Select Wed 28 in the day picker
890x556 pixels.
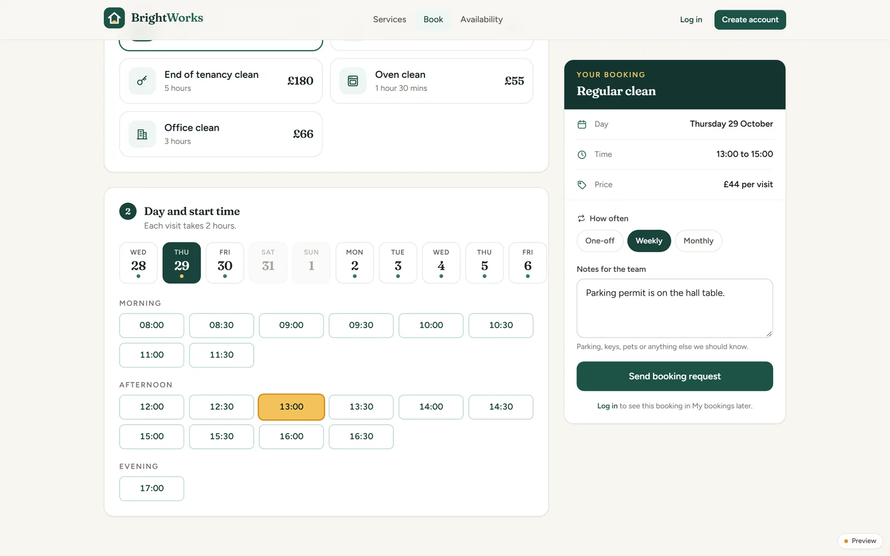coord(139,263)
